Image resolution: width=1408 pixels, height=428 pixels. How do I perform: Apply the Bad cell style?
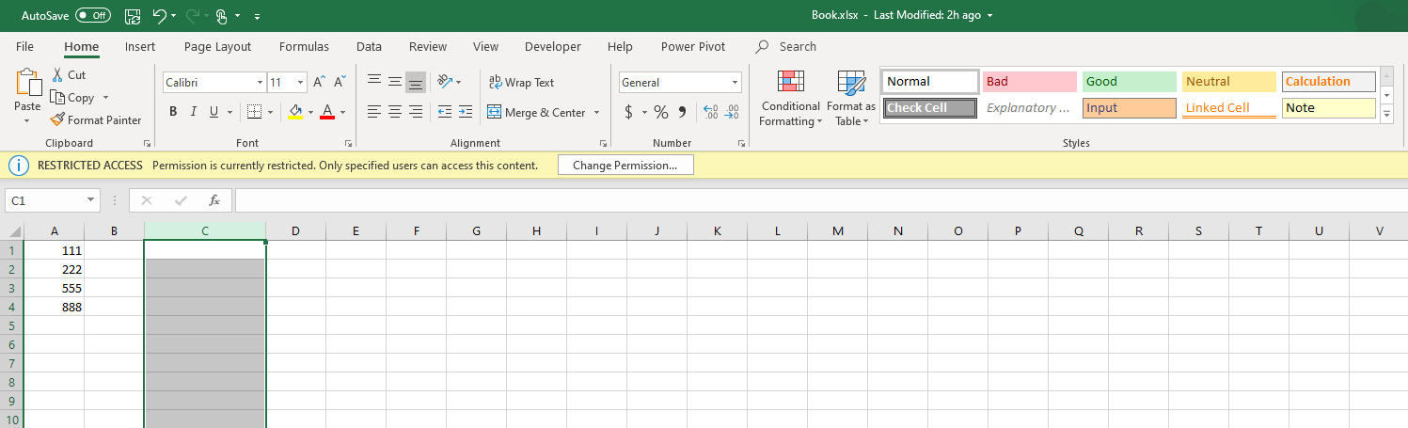(x=1030, y=82)
